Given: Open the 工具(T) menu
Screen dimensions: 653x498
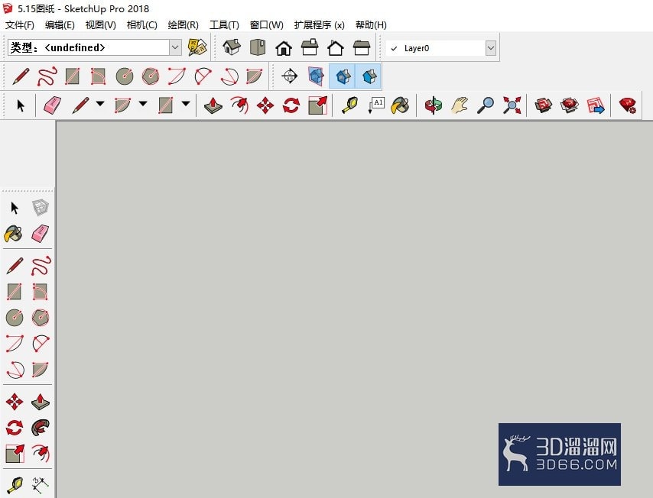Looking at the screenshot, I should 224,25.
